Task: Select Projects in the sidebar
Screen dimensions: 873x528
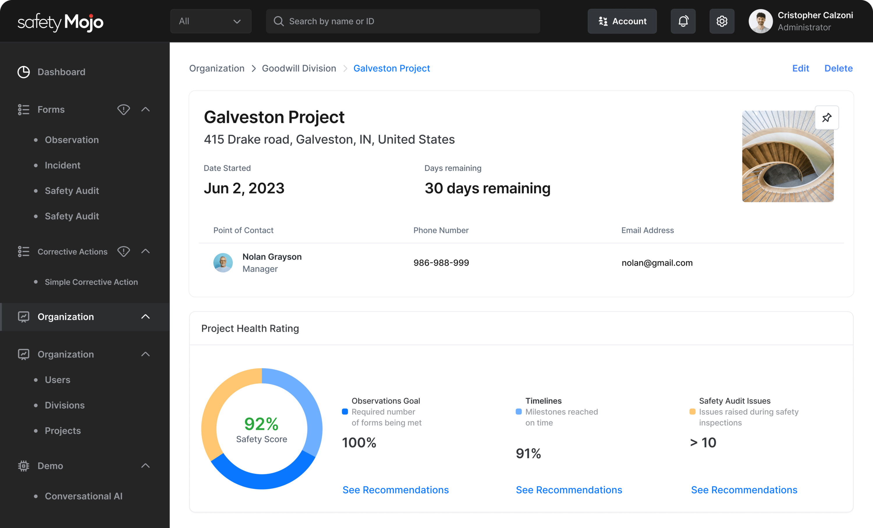Action: point(62,430)
